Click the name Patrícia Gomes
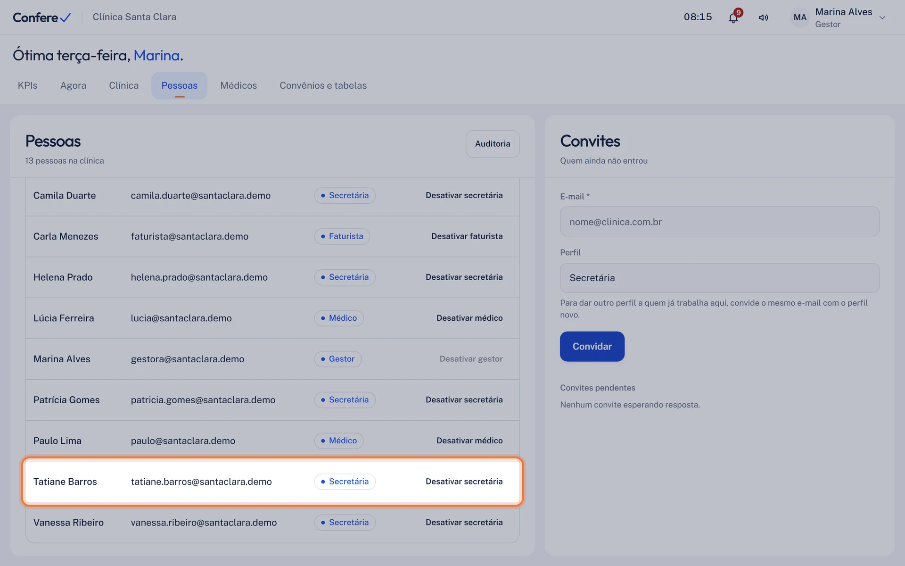 pyautogui.click(x=66, y=400)
